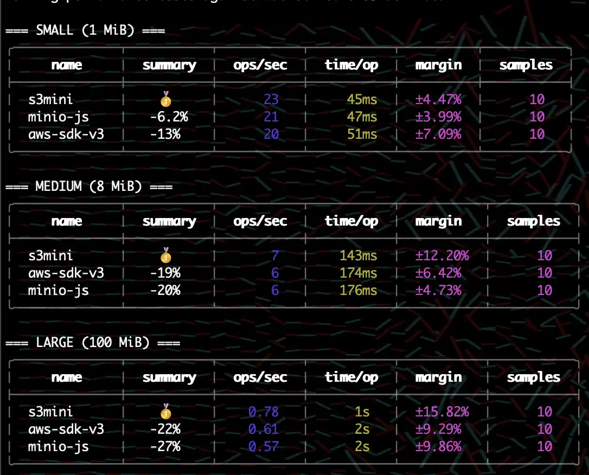
Task: Click the 6 ops/sec value in the 174ms row
Action: pyautogui.click(x=275, y=273)
